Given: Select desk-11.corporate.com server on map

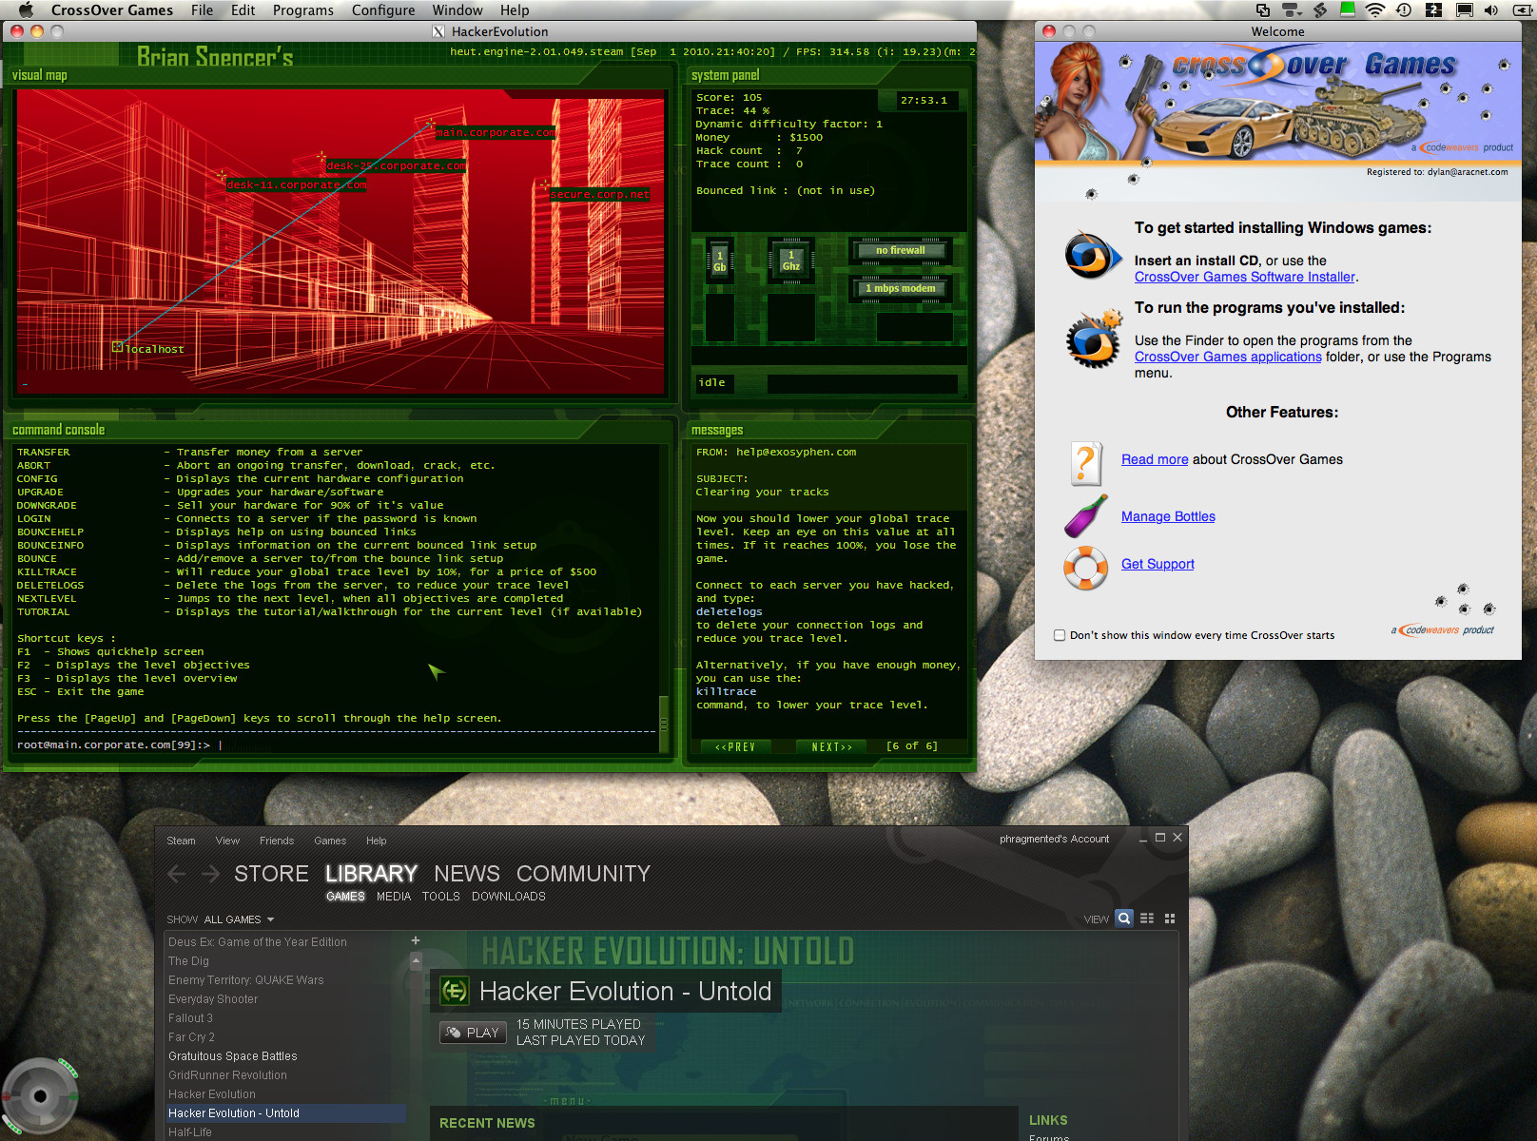Looking at the screenshot, I should coord(296,184).
